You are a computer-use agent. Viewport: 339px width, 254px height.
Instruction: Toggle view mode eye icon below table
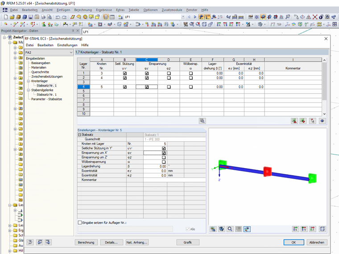[x=322, y=121]
